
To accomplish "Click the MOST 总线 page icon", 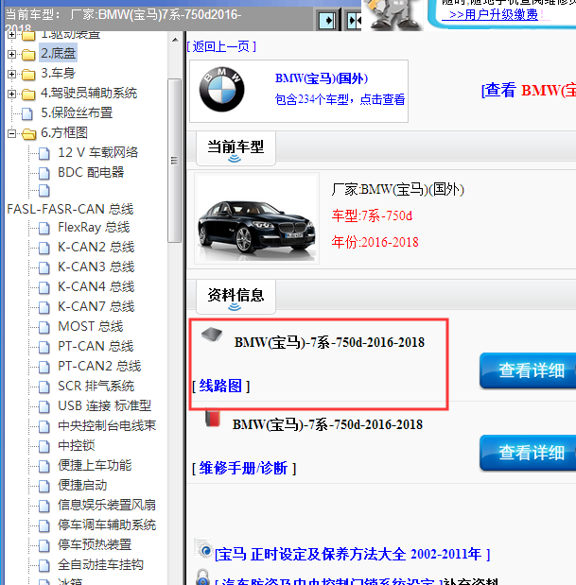I will [44, 327].
